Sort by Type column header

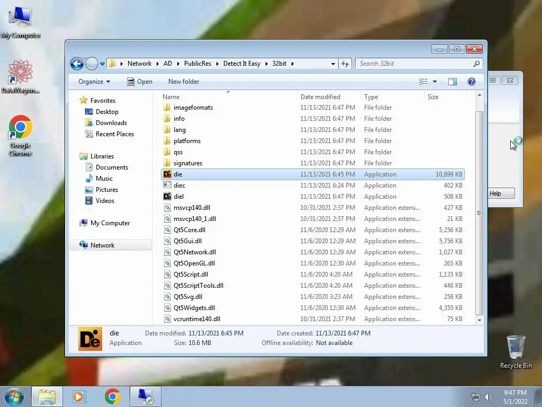(392, 97)
